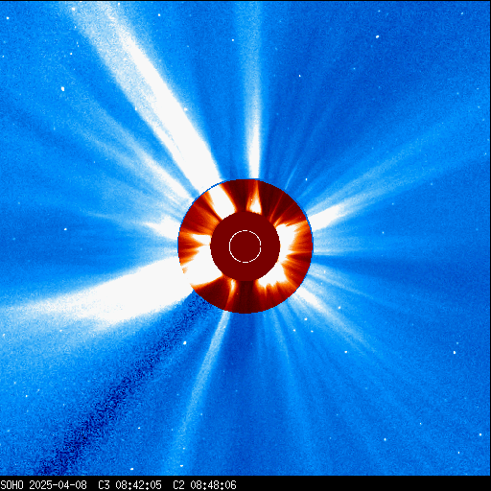
Task: Click the SOHO label text
Action: pyautogui.click(x=12, y=485)
